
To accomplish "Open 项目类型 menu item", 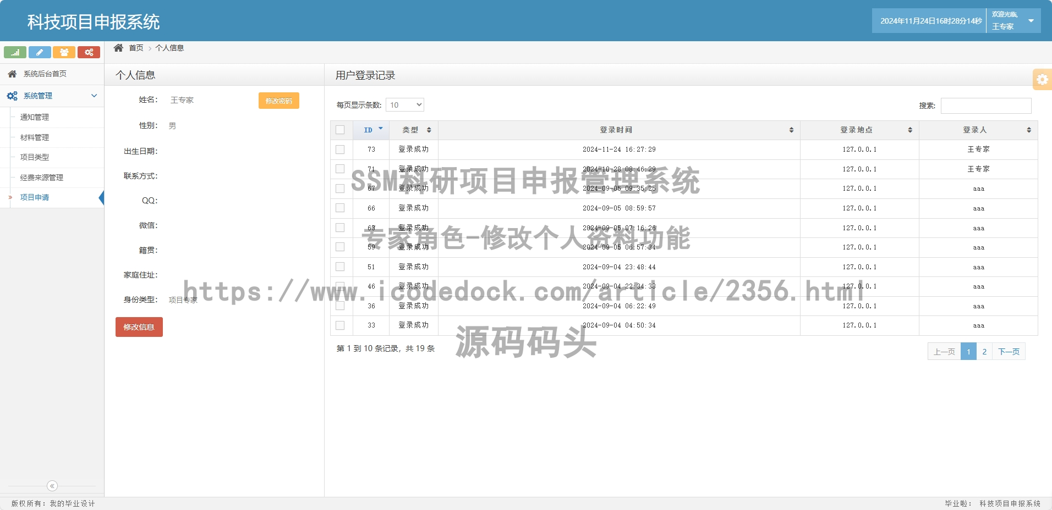I will [35, 157].
